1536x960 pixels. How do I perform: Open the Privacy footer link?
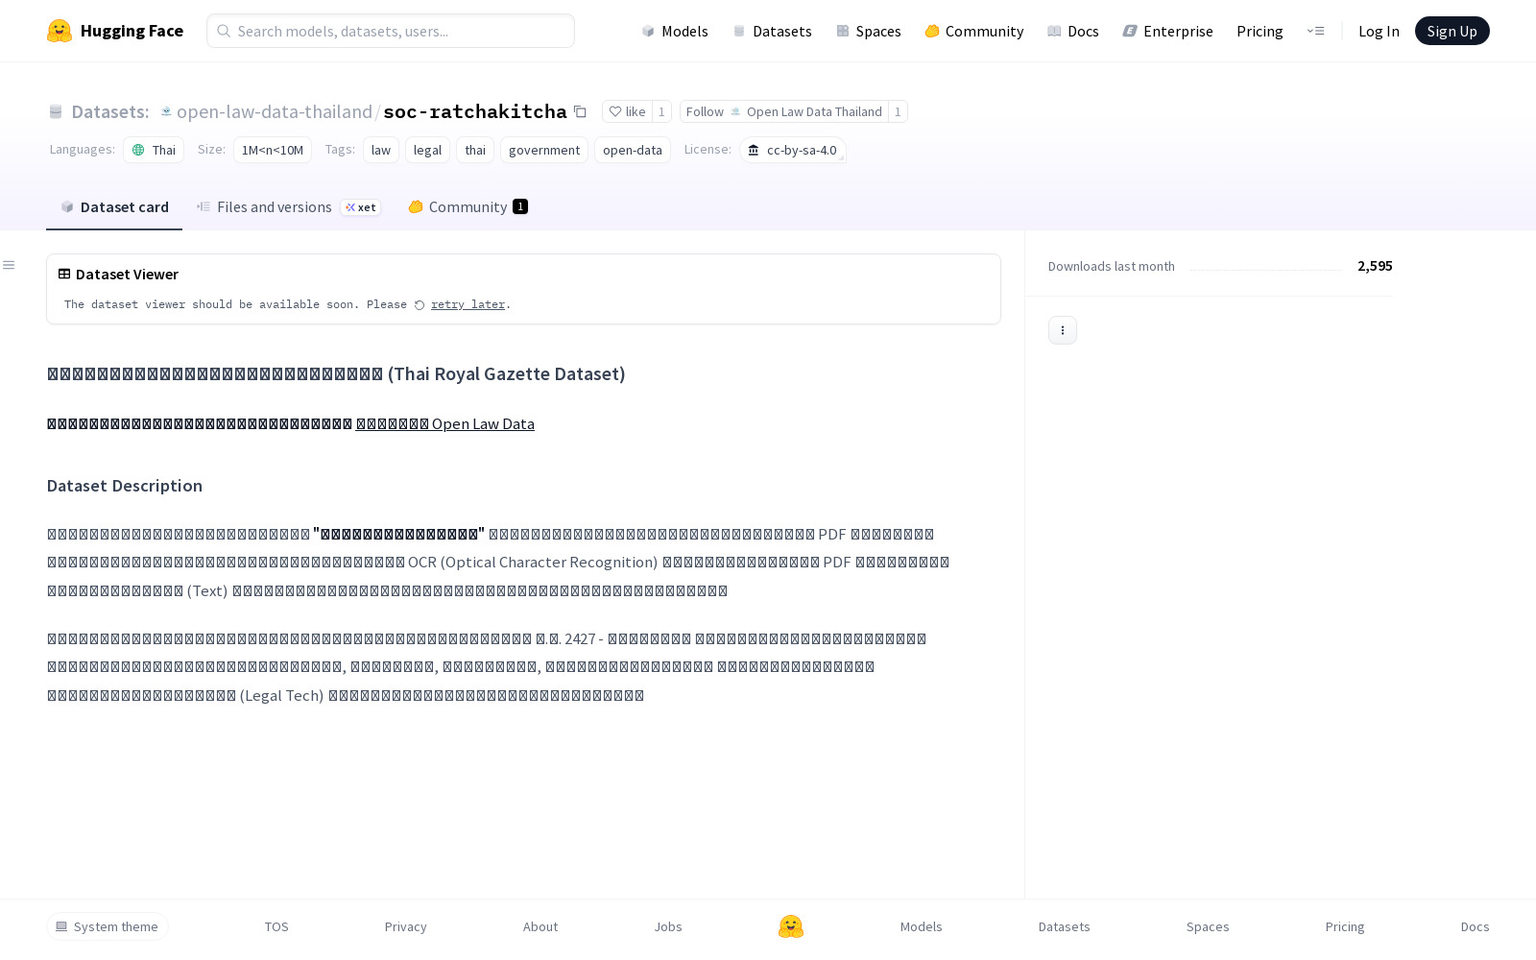(x=405, y=926)
